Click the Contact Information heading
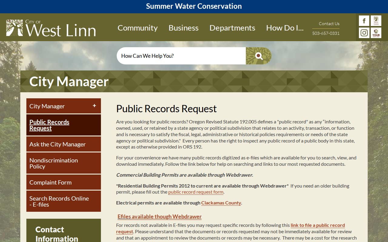The image size is (388, 242). click(57, 234)
